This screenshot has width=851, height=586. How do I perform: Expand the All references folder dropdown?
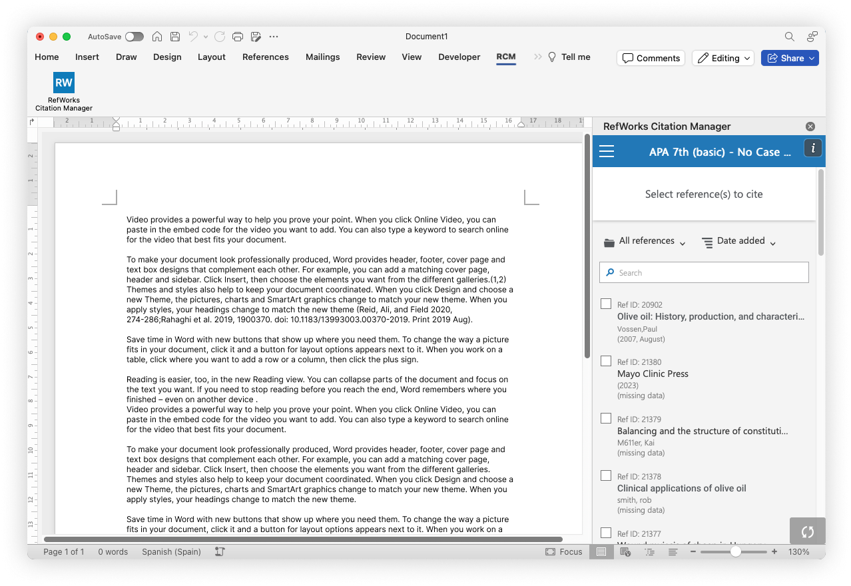pos(645,242)
